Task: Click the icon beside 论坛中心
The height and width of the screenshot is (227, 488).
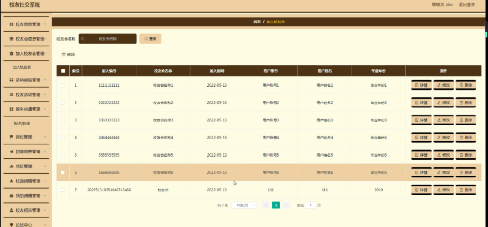Action: (11, 225)
